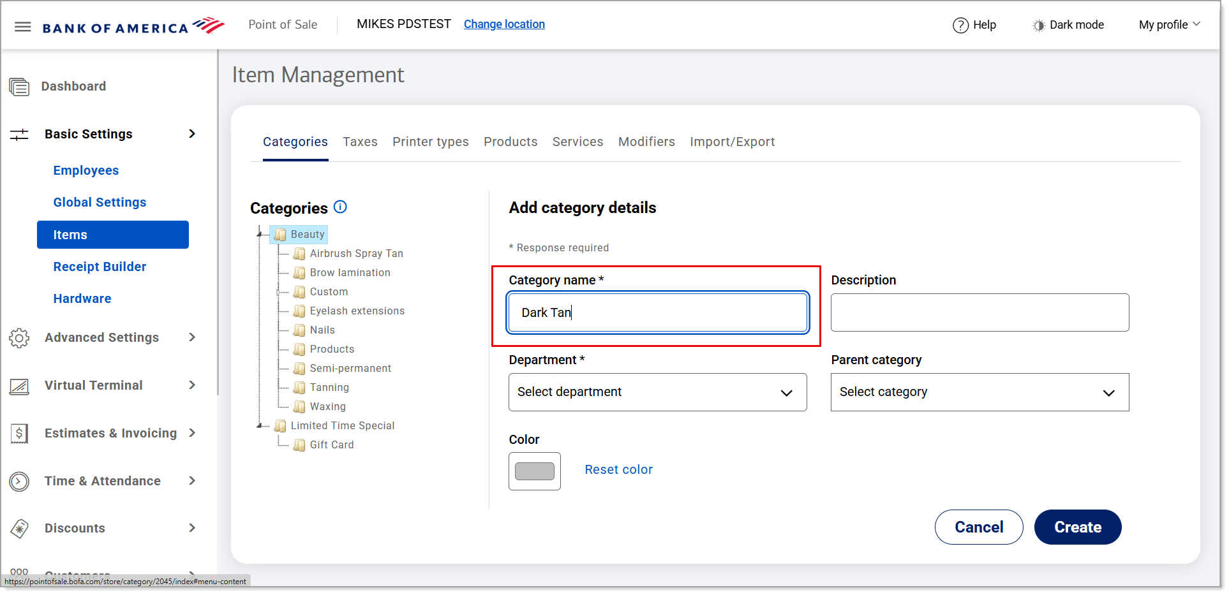
Task: Expand the Time & Attendance chevron
Action: [x=192, y=481]
